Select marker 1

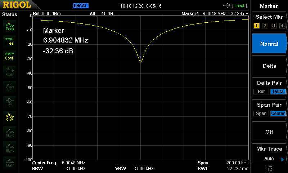pyautogui.click(x=256, y=26)
